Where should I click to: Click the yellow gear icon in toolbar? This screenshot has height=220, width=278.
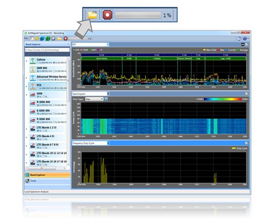click(x=36, y=38)
